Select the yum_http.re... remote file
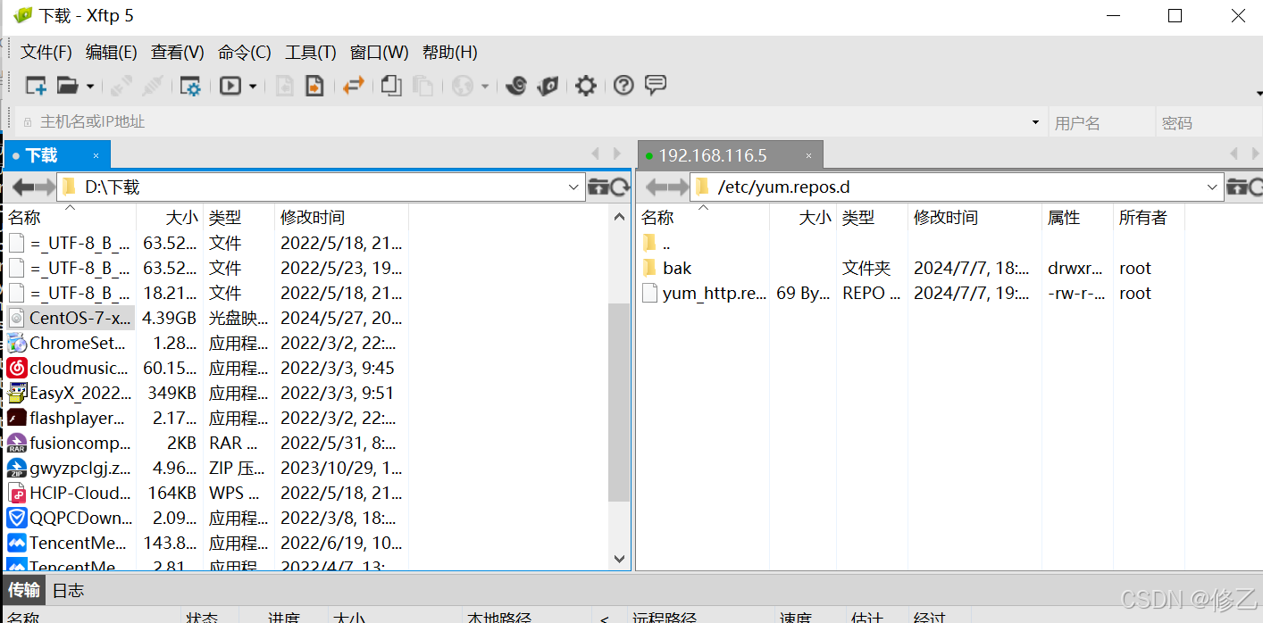Image resolution: width=1263 pixels, height=623 pixels. (704, 293)
